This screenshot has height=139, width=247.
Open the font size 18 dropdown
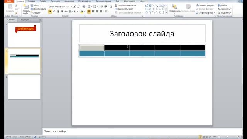pyautogui.click(x=71, y=7)
